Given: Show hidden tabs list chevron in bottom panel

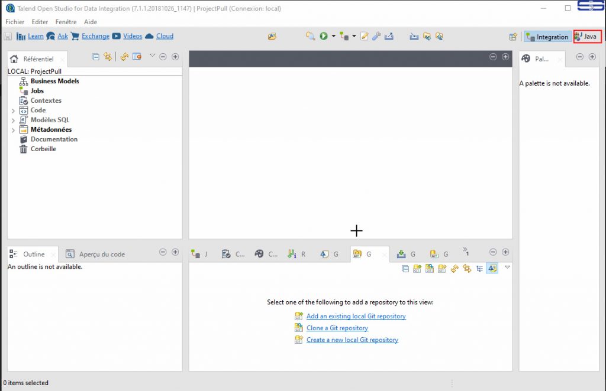Looking at the screenshot, I should (466, 252).
